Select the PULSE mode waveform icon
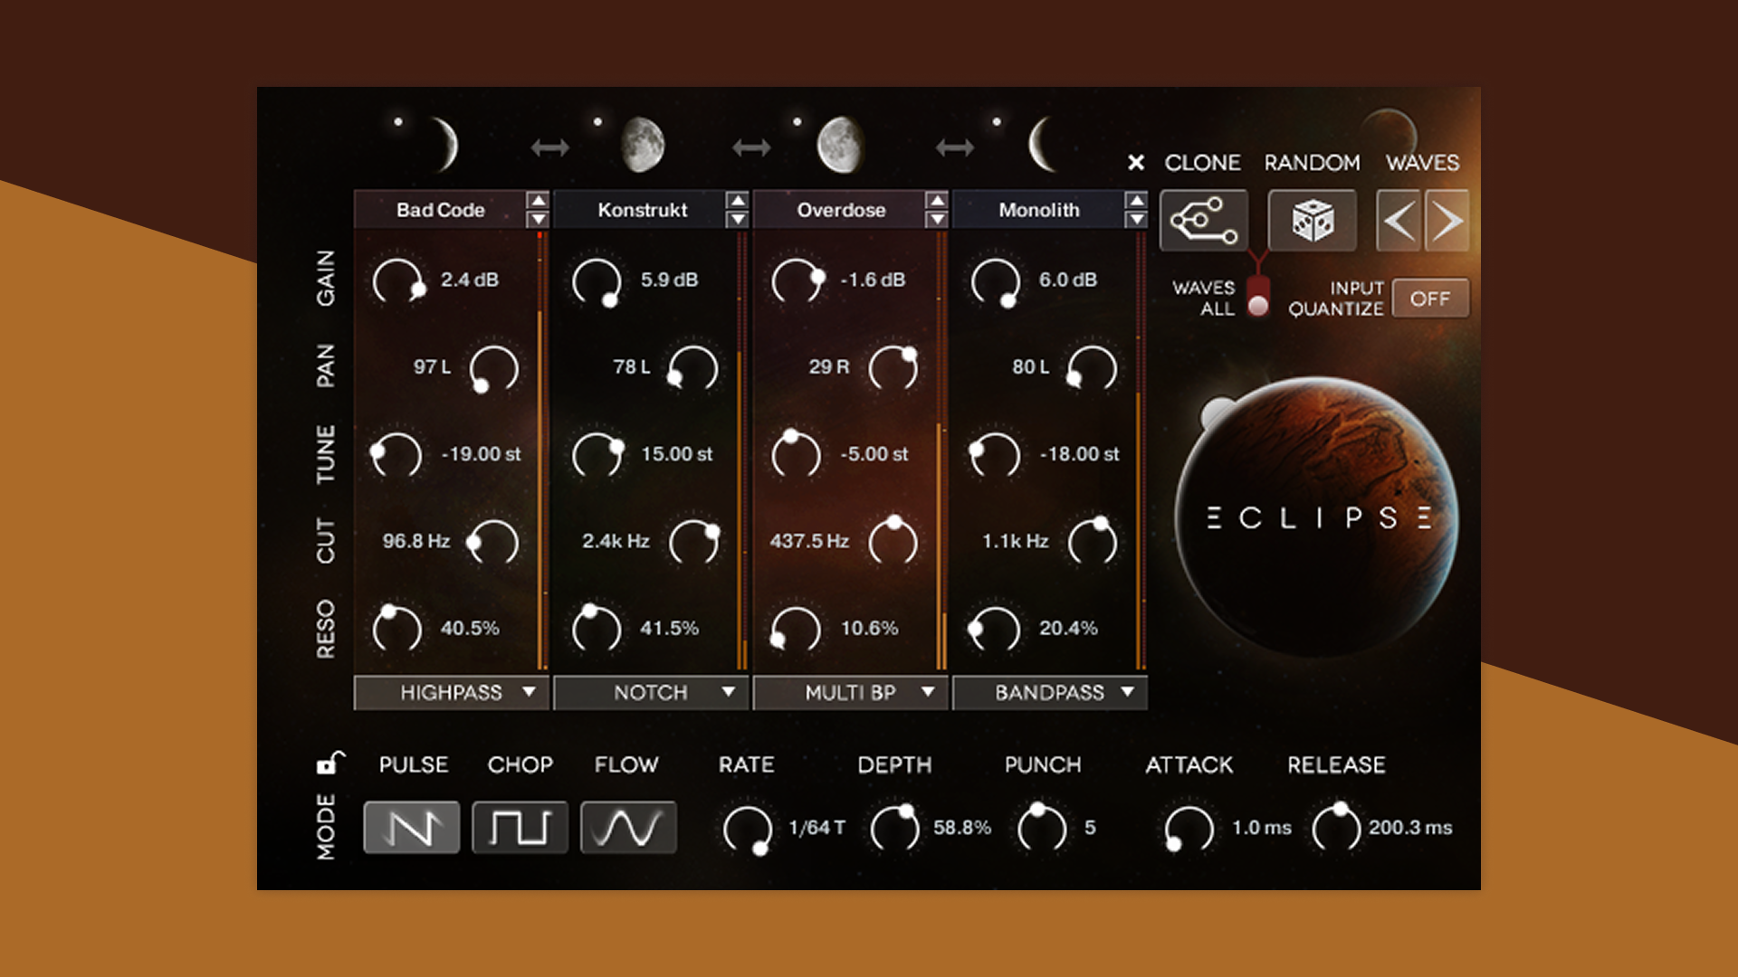 (412, 826)
